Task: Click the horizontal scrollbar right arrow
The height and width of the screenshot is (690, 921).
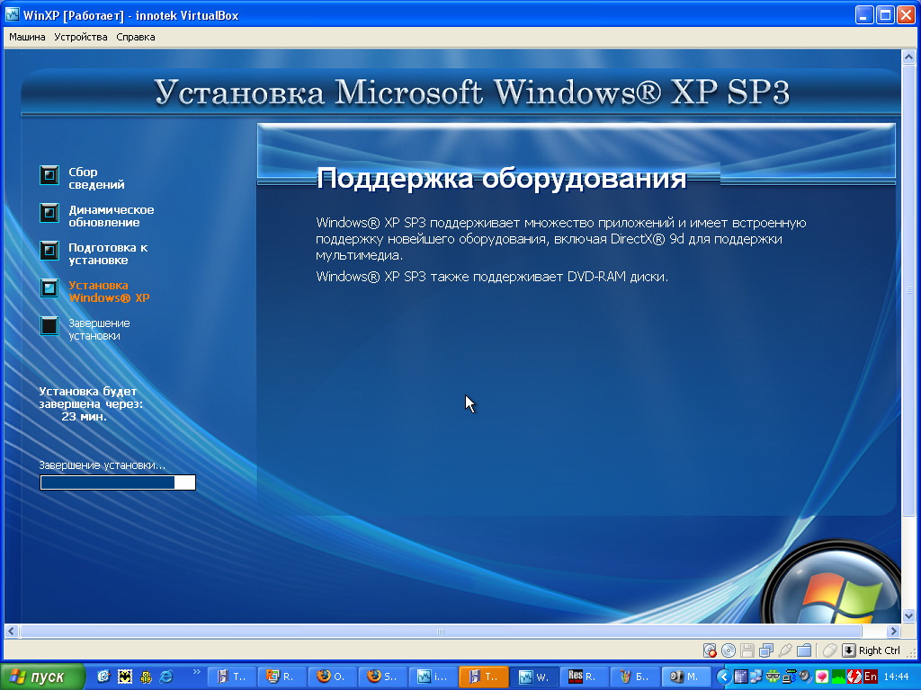Action: coord(893,632)
